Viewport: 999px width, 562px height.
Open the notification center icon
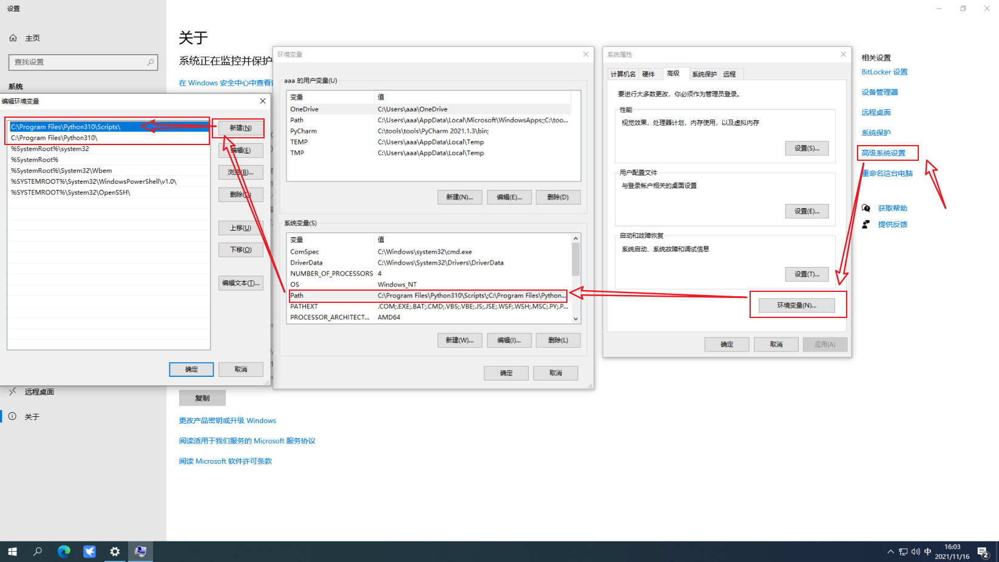click(x=983, y=552)
